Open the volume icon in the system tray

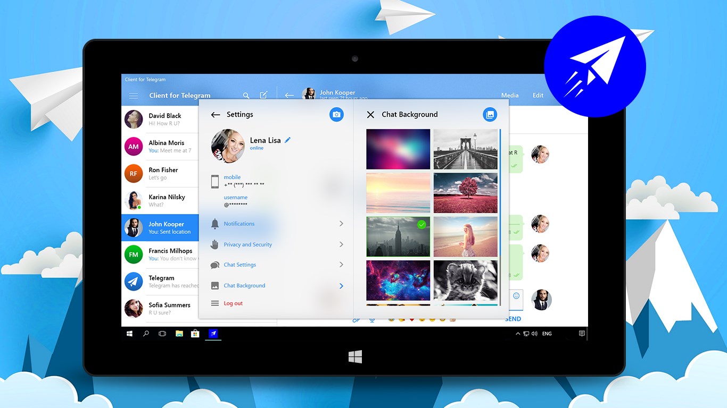534,334
